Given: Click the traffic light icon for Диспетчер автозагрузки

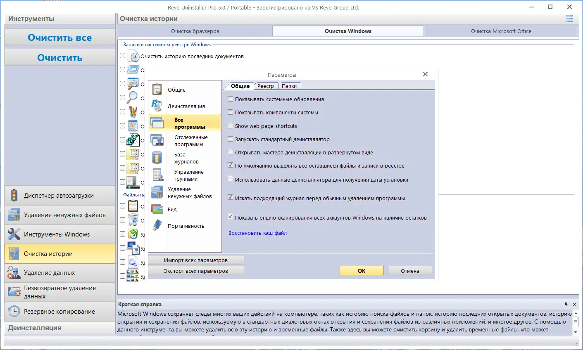Looking at the screenshot, I should [x=14, y=196].
